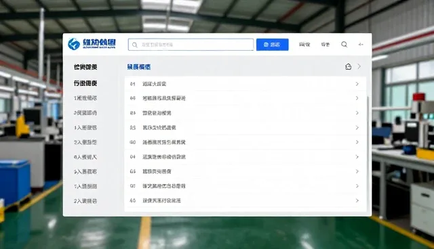Expand the fourth list row's right chevron
This screenshot has height=249, width=434.
pyautogui.click(x=357, y=127)
